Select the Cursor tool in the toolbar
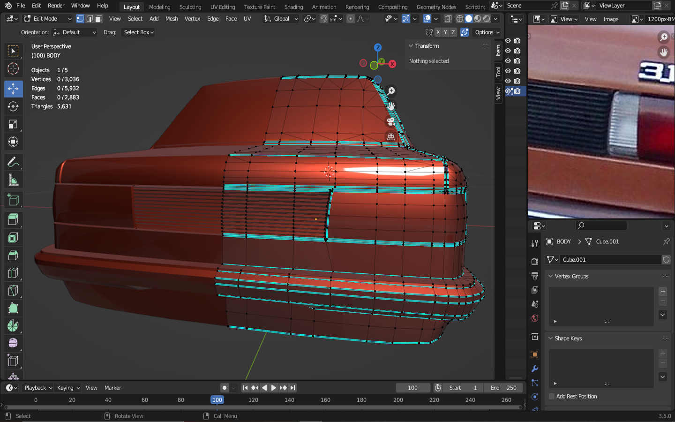The image size is (675, 422). [13, 69]
